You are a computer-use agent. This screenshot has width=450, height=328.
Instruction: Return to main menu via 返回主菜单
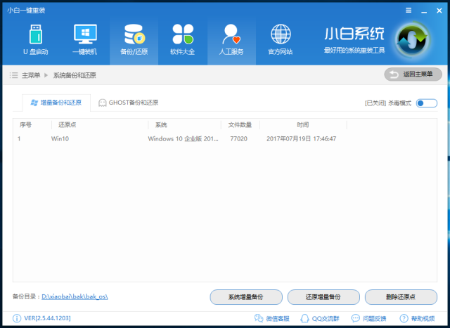(413, 74)
